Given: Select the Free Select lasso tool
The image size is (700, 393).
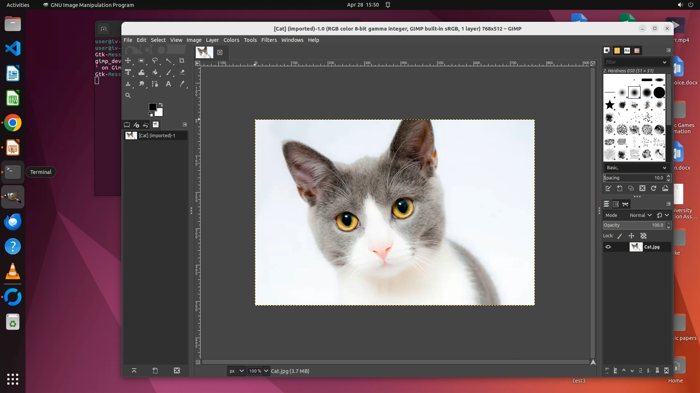Looking at the screenshot, I should 155,61.
